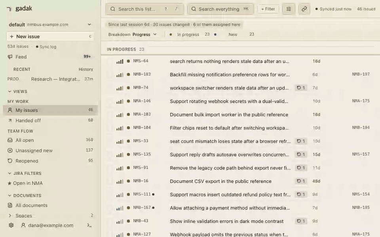Click the New issue button
This screenshot has height=237, width=380.
coord(50,36)
